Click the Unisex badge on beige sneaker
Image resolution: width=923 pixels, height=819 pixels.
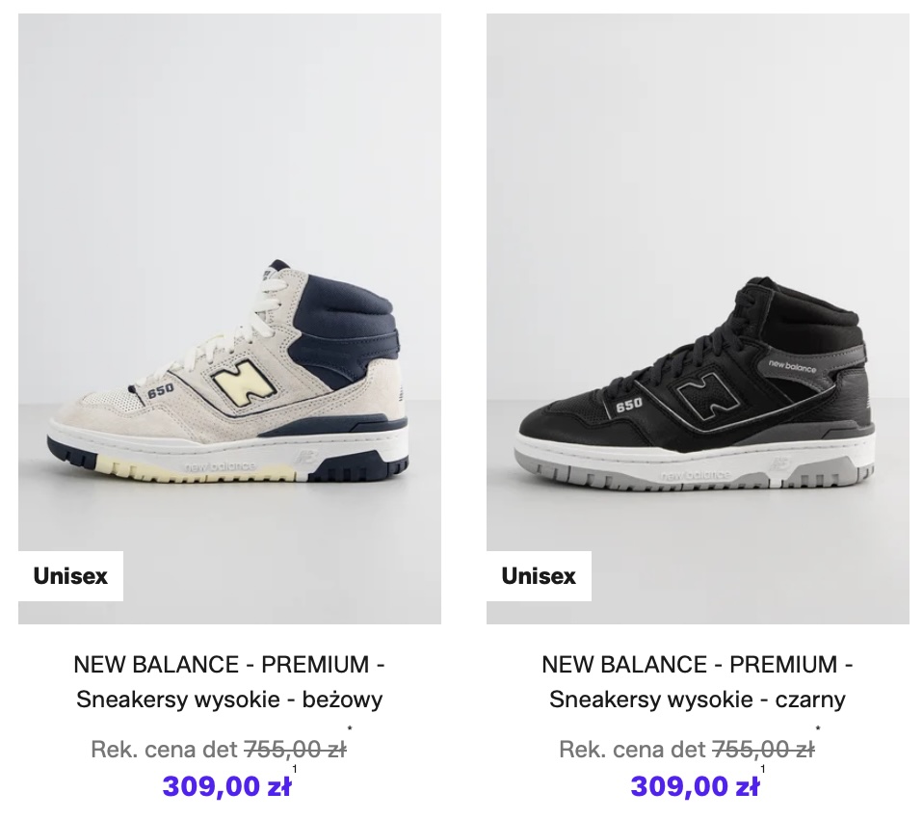(x=70, y=576)
